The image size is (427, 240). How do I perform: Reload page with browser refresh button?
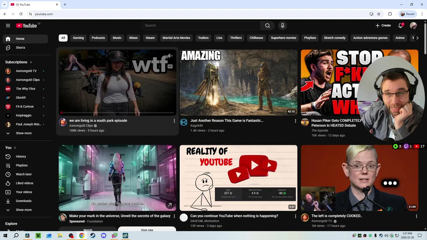pyautogui.click(x=21, y=14)
